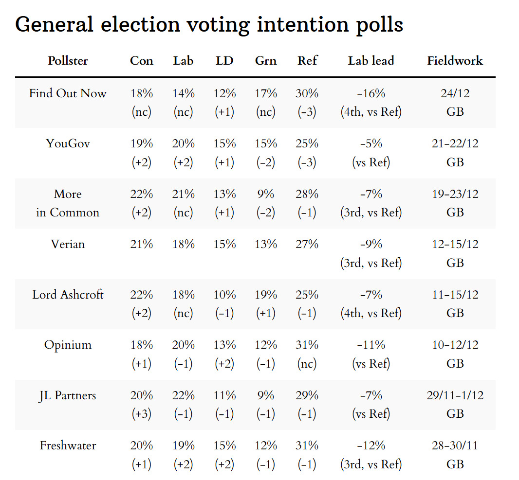Screen dimensions: 519x480
Task: Click the Find Out Now pollster name
Action: pyautogui.click(x=68, y=93)
